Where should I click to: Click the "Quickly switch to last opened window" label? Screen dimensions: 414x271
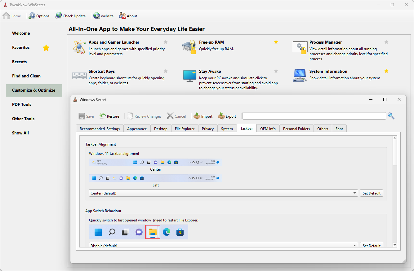click(x=120, y=220)
